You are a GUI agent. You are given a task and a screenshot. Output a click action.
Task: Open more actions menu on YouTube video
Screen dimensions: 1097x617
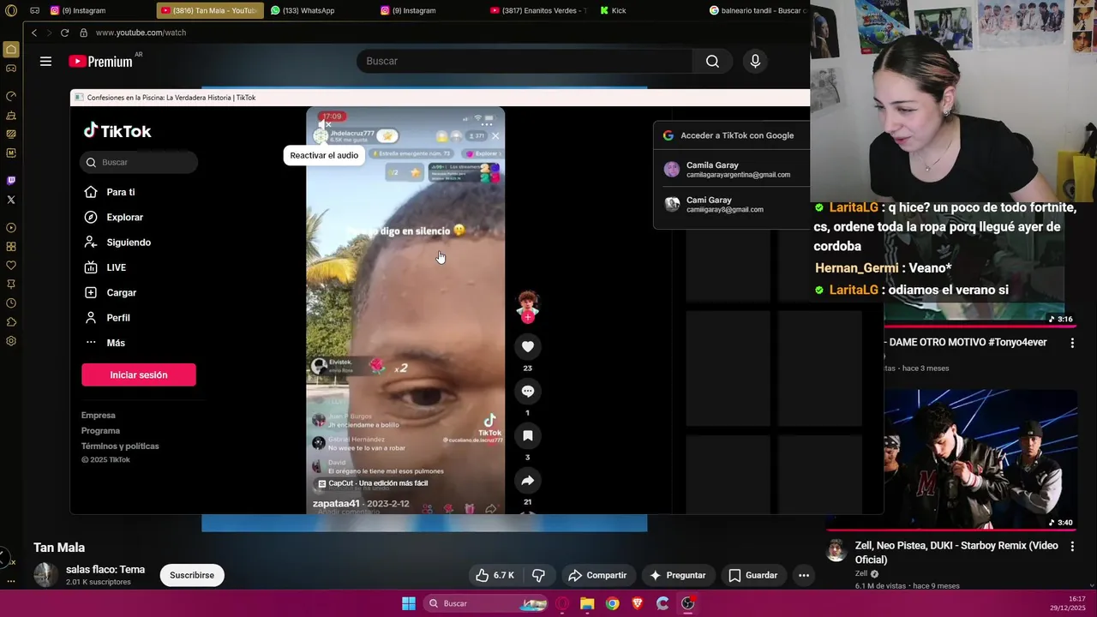(x=804, y=575)
